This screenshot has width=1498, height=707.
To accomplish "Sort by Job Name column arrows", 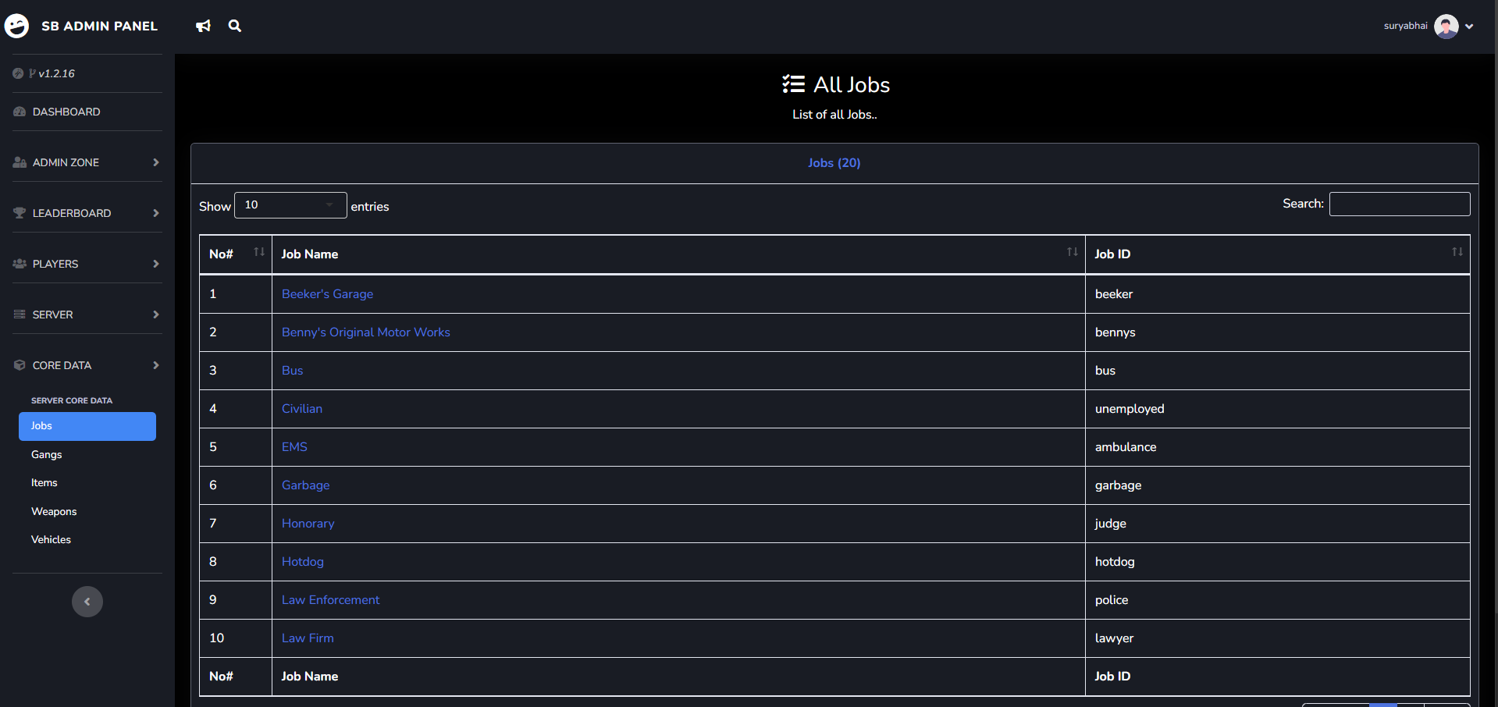I will coord(1072,252).
